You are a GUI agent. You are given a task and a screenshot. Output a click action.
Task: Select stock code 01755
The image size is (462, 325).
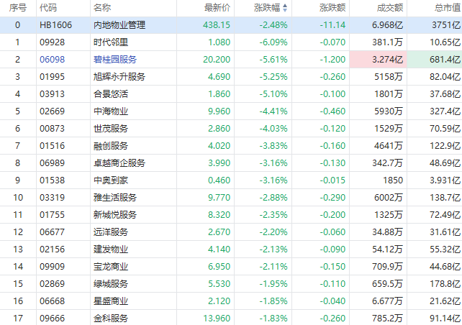[52, 215]
